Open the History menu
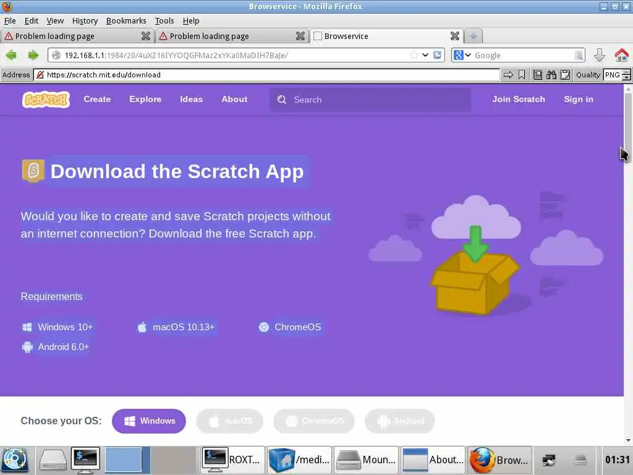This screenshot has width=633, height=475. click(85, 20)
